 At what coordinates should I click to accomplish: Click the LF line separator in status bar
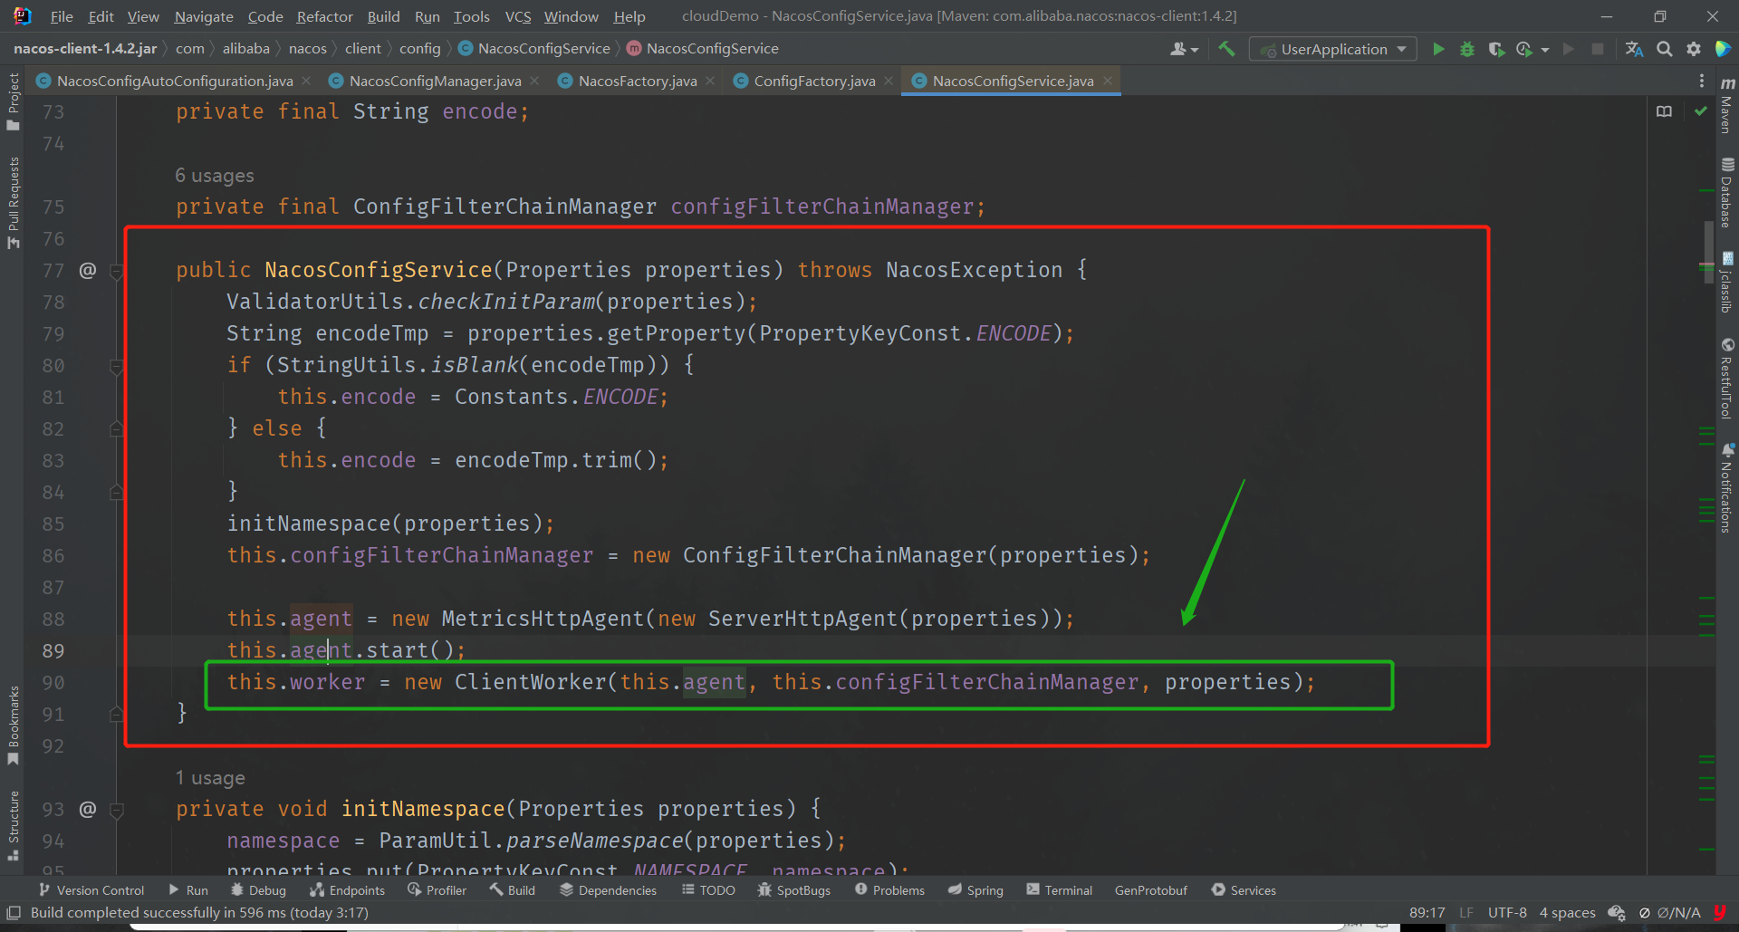click(1466, 913)
